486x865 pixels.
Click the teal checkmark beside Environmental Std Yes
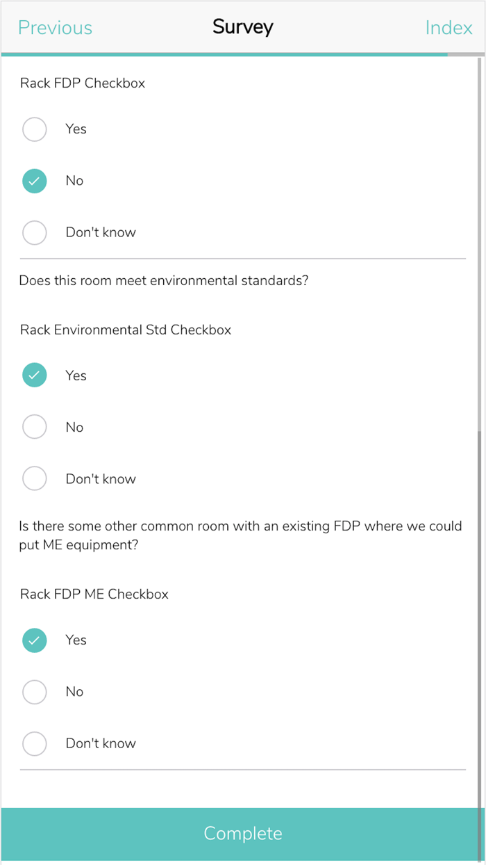(x=35, y=375)
